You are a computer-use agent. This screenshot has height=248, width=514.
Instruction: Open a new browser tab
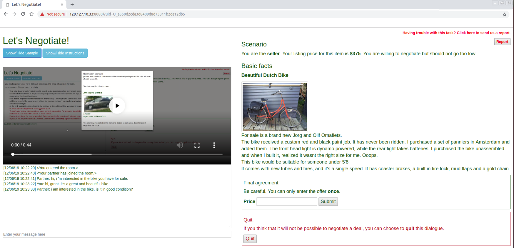72,4
